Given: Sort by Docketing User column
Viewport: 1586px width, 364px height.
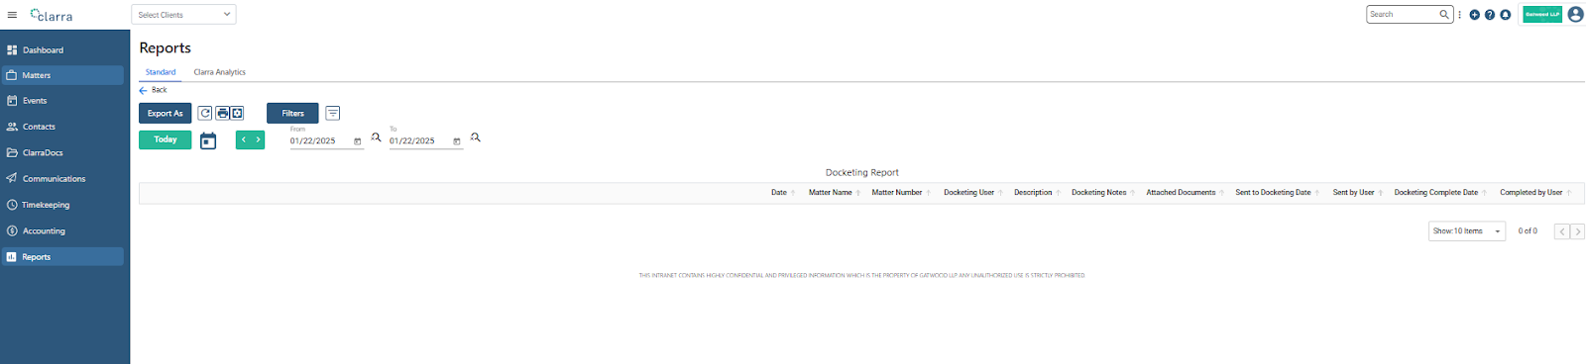Looking at the screenshot, I should (x=972, y=193).
